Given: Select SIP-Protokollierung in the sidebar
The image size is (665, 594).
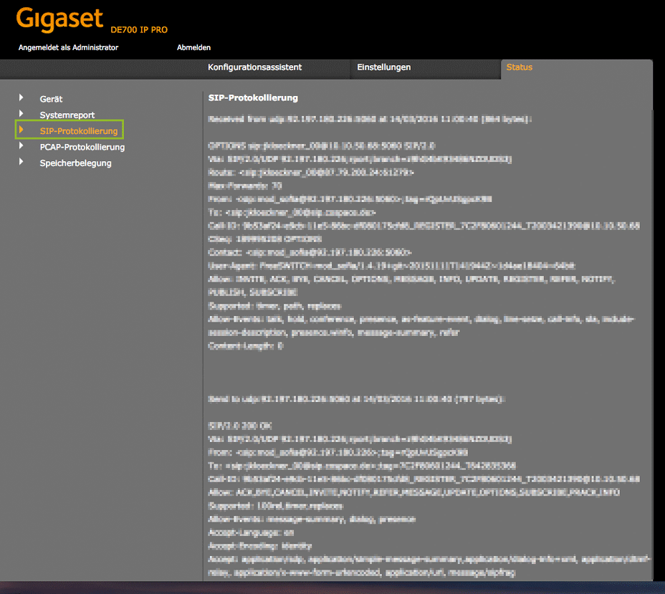Looking at the screenshot, I should click(78, 131).
